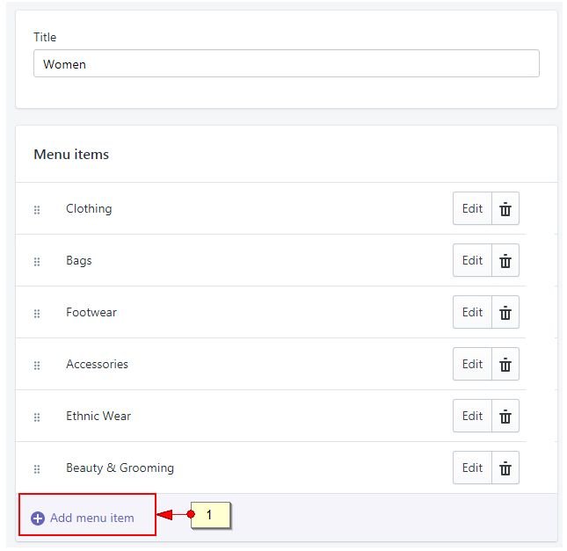
Task: Delete the Clothing menu item
Action: point(505,209)
